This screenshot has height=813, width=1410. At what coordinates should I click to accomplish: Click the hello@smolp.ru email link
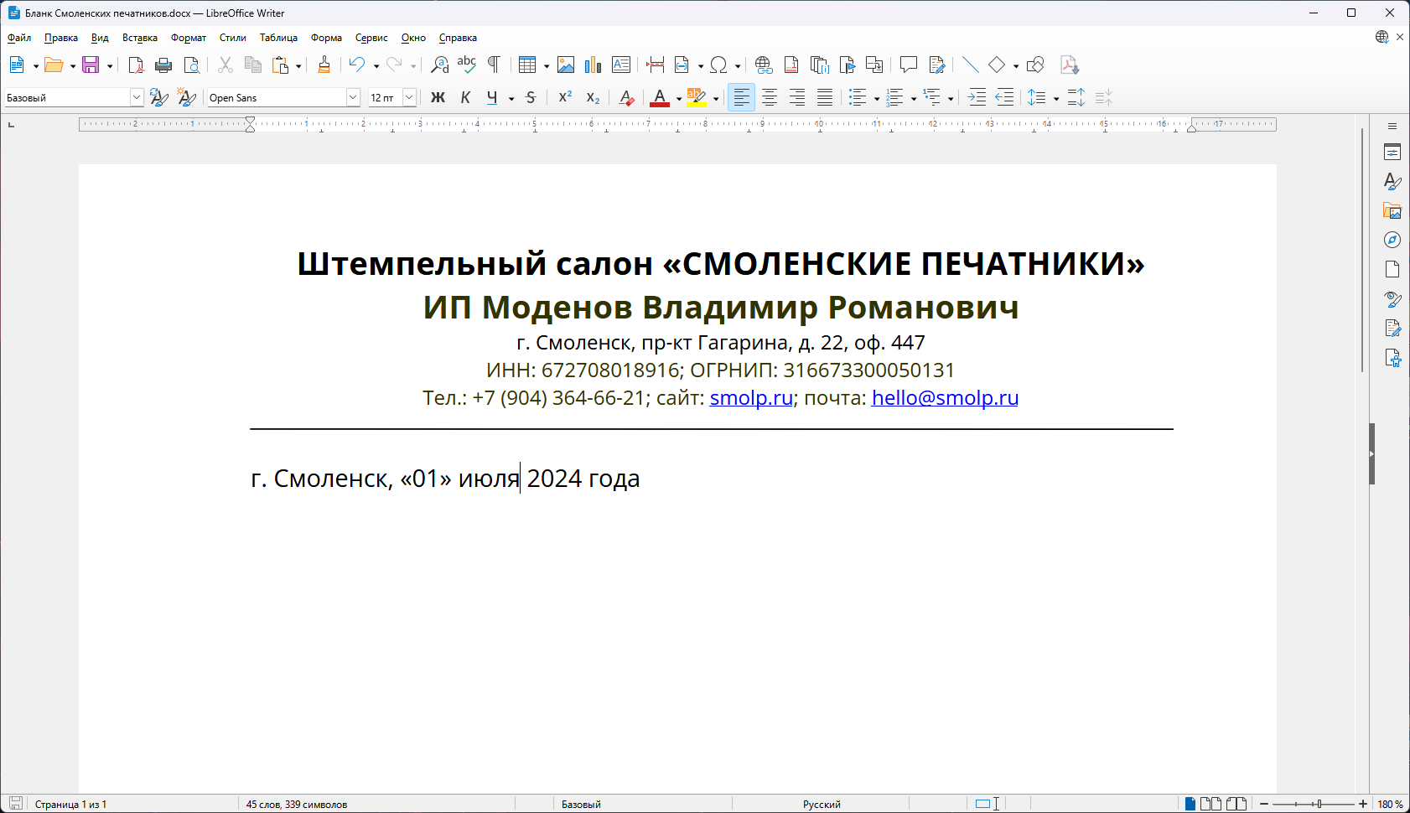tap(945, 397)
